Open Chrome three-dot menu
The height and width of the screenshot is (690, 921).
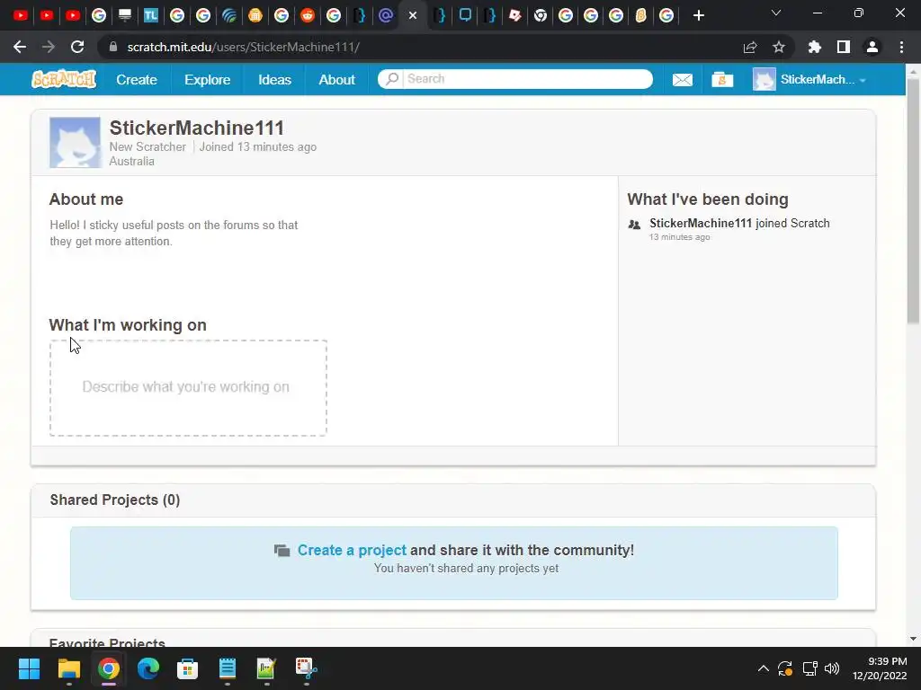tap(901, 47)
